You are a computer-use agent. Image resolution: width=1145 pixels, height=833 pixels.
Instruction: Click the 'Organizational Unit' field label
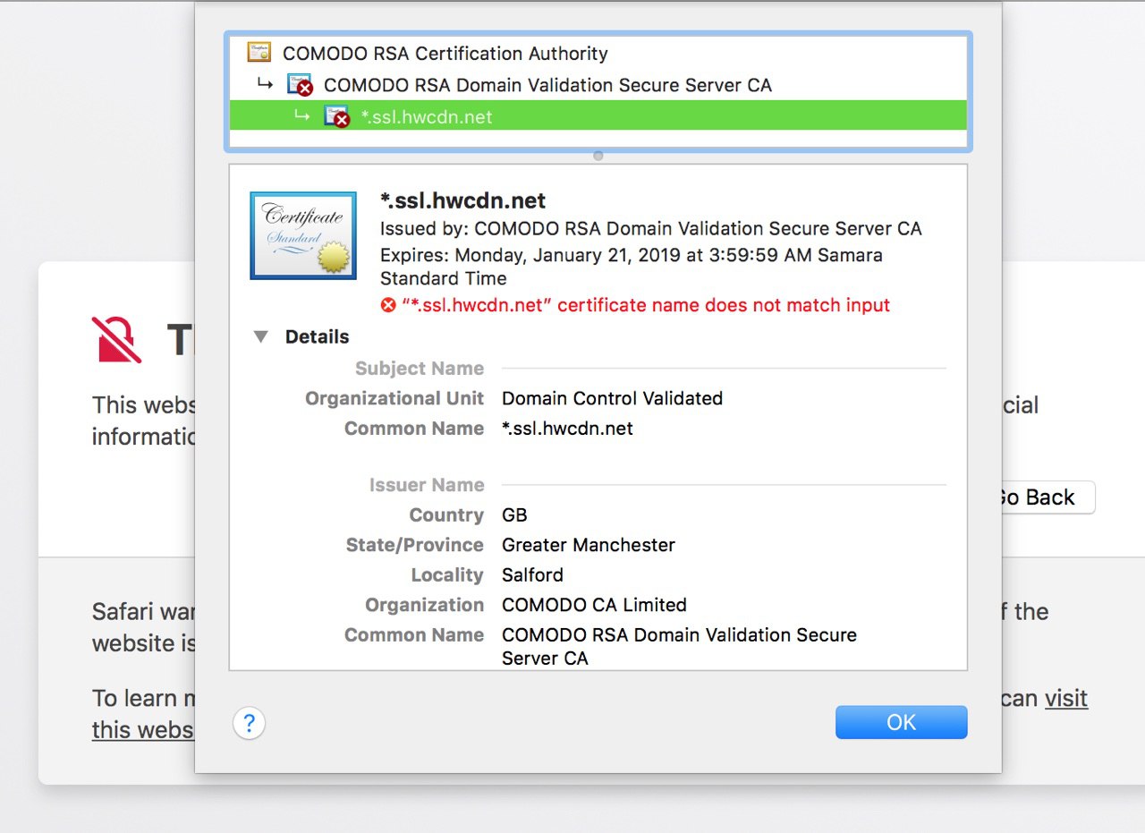394,398
